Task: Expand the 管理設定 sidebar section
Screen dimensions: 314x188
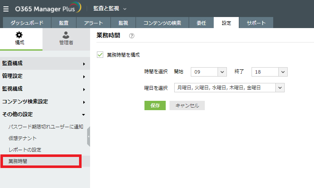Action: pyautogui.click(x=45, y=76)
